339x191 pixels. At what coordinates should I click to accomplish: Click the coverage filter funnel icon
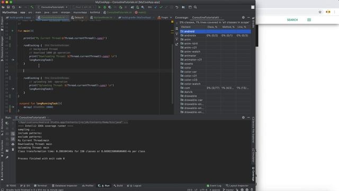[x=176, y=34]
